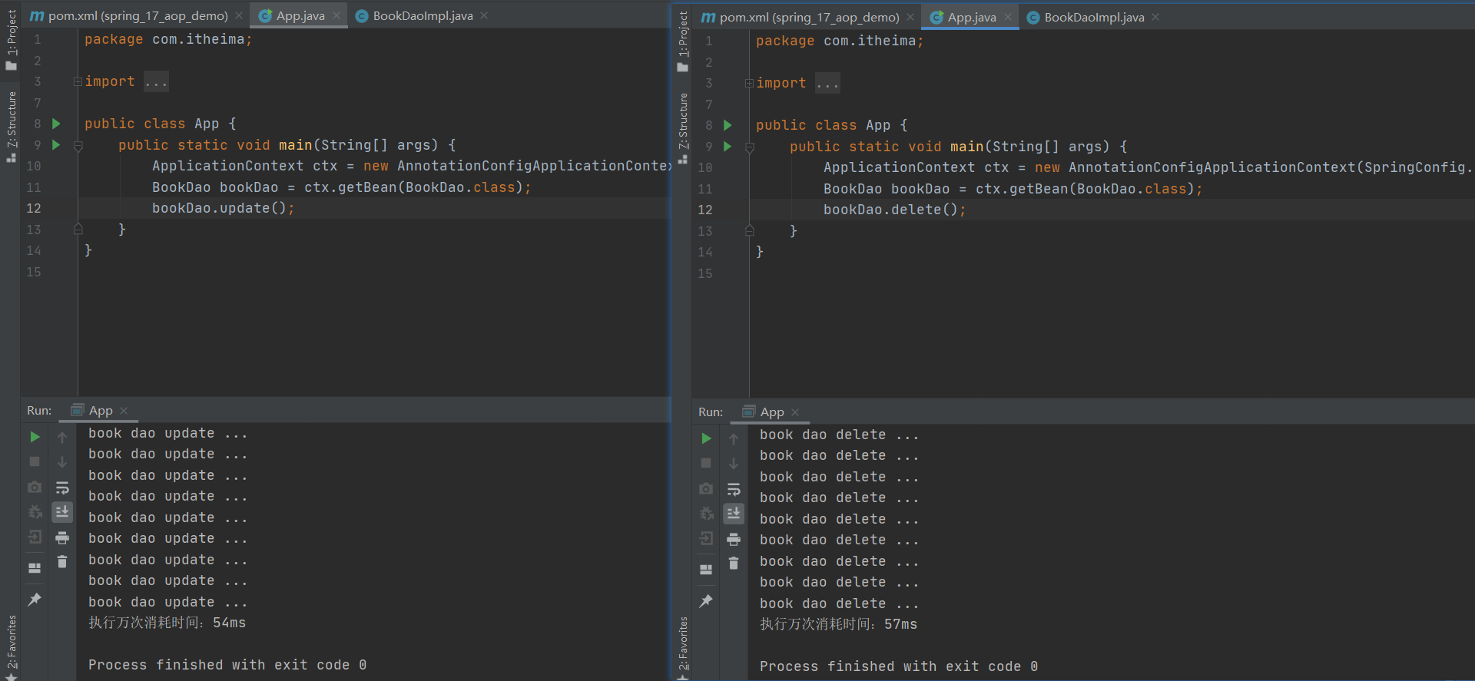Click bookDao.update() on line 12 in left editor
The width and height of the screenshot is (1475, 681).
pos(223,208)
